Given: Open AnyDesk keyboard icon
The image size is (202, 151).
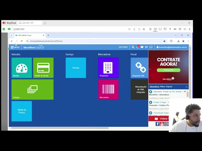Looking at the screenshot, I should click(175, 29).
